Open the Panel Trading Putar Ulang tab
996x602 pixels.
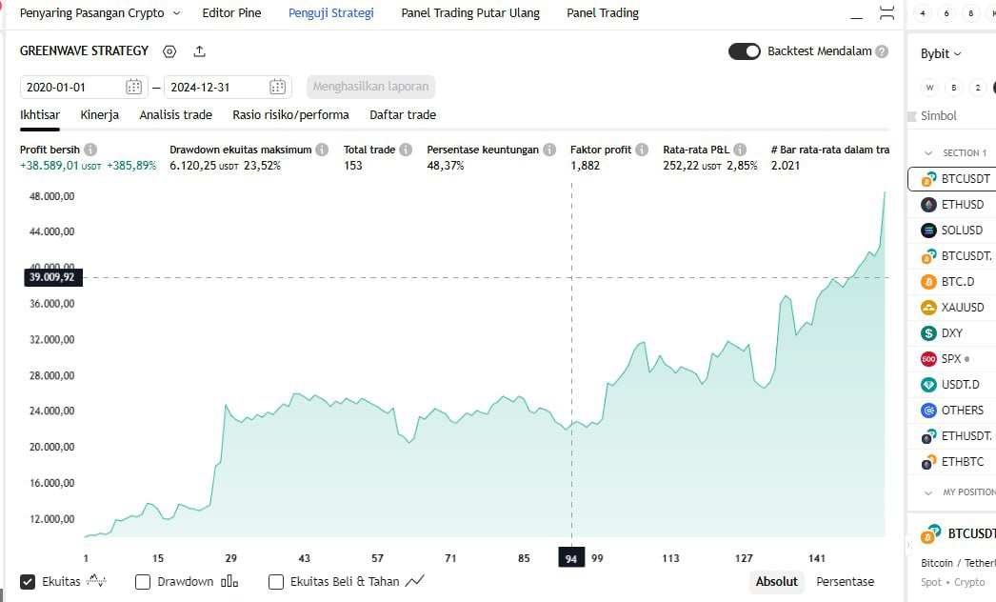point(470,13)
